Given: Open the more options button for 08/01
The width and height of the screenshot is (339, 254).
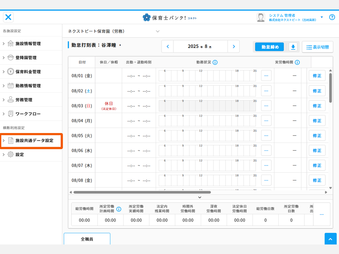Looking at the screenshot, I should (266, 76).
